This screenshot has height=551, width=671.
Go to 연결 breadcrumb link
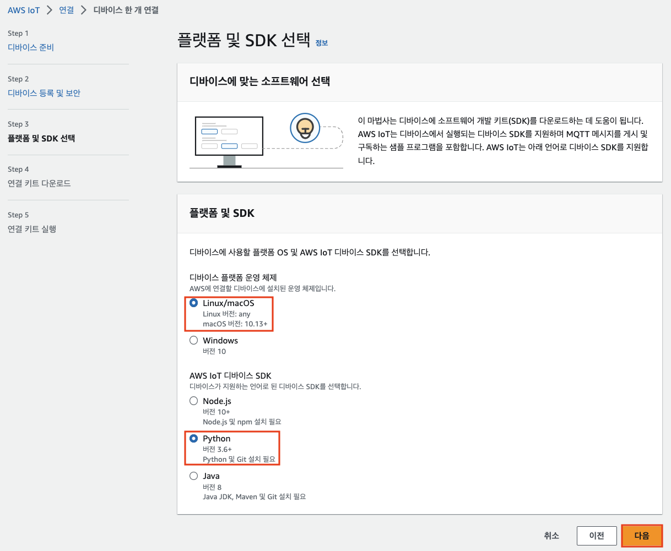click(67, 10)
